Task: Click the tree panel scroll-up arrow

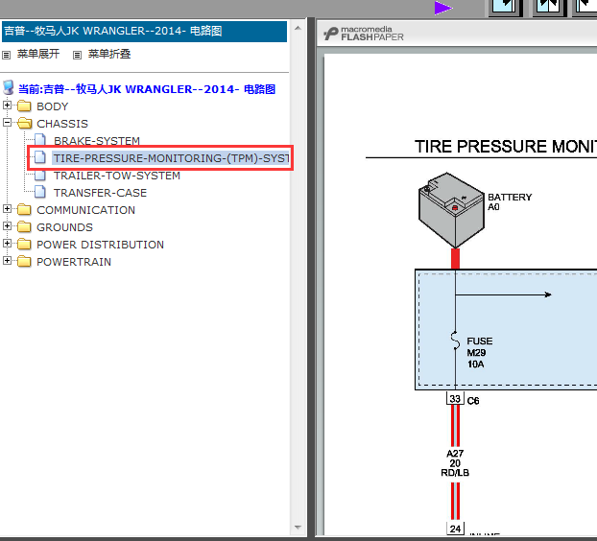Action: pos(298,28)
